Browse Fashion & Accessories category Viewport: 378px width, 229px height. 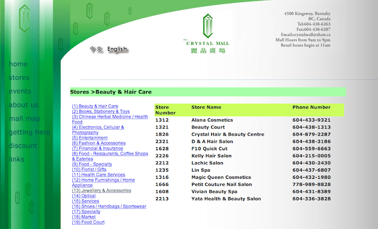[x=98, y=143]
